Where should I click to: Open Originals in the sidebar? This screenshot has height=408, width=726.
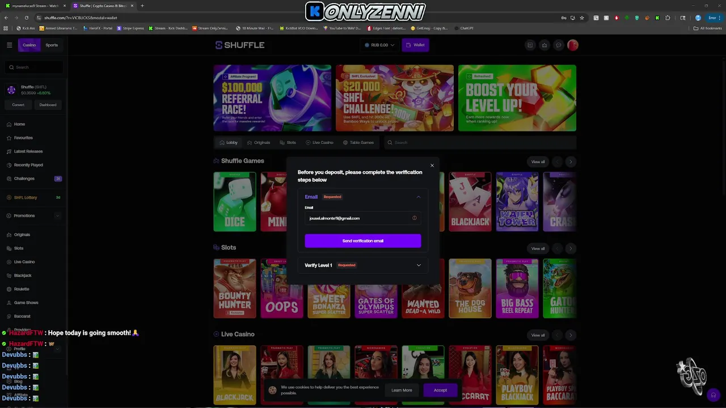tap(22, 235)
